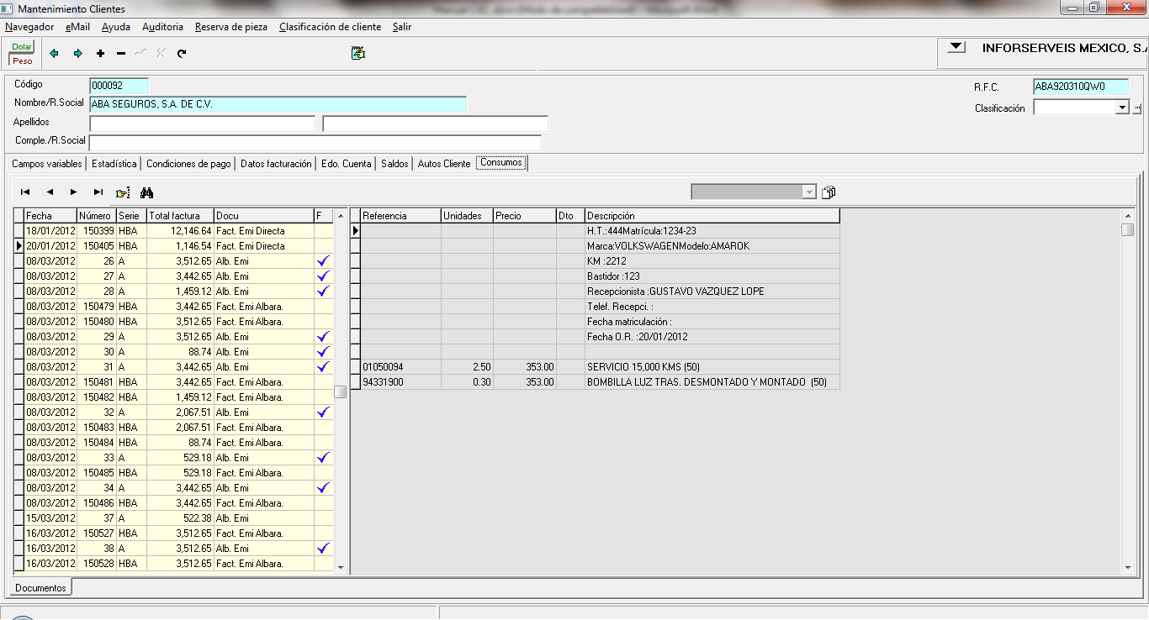Viewport: 1149px width, 620px height.
Task: Switch currency to Peso
Action: 22,60
